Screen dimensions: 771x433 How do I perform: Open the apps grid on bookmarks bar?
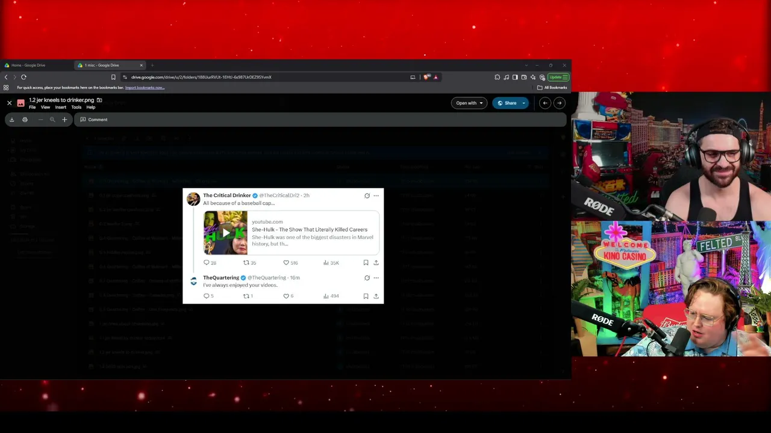pyautogui.click(x=6, y=88)
